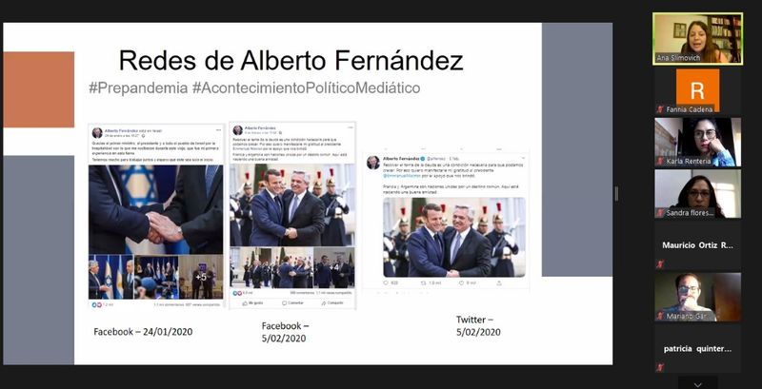Click Sandra flores's muted microphone indicator
Image resolution: width=762 pixels, height=389 pixels.
tap(659, 212)
